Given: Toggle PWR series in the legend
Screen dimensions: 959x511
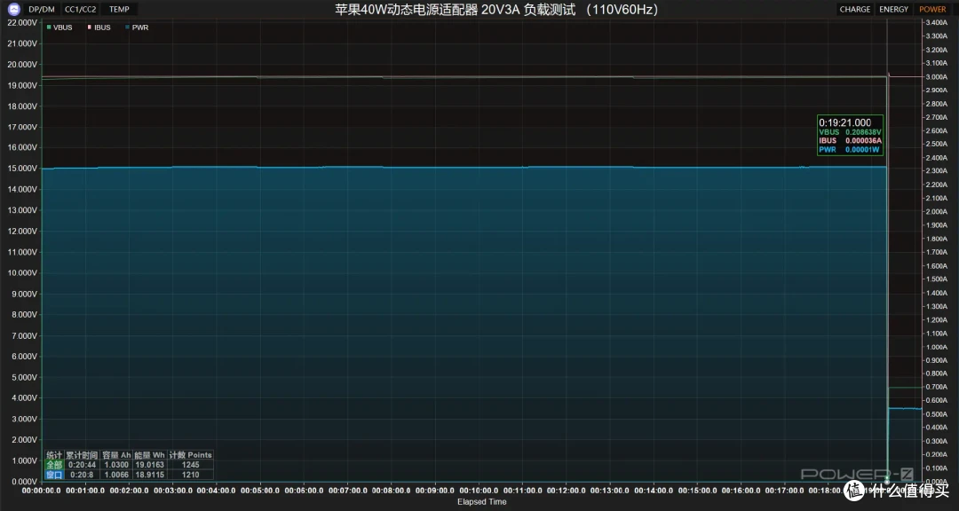Looking at the screenshot, I should [x=137, y=28].
